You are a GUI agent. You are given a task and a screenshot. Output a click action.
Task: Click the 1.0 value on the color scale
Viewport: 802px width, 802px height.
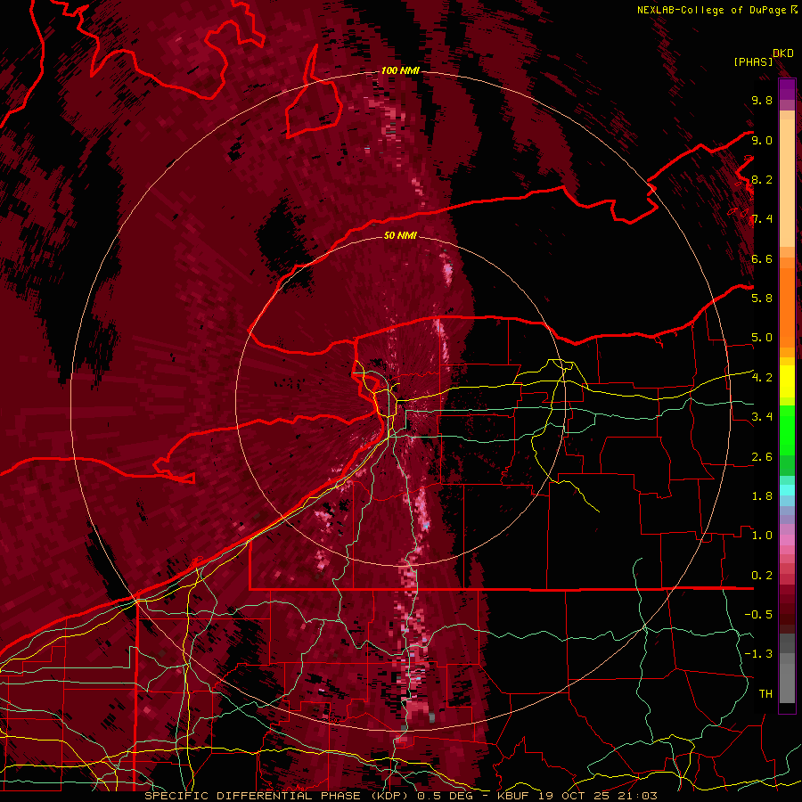[x=762, y=535]
